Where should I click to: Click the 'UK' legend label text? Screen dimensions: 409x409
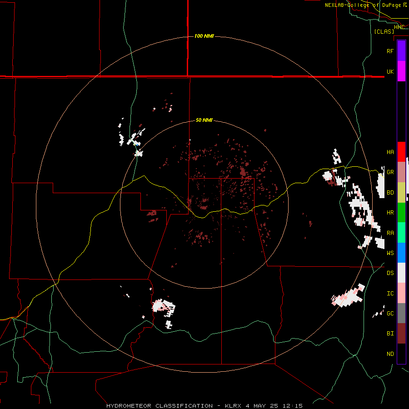pyautogui.click(x=390, y=71)
